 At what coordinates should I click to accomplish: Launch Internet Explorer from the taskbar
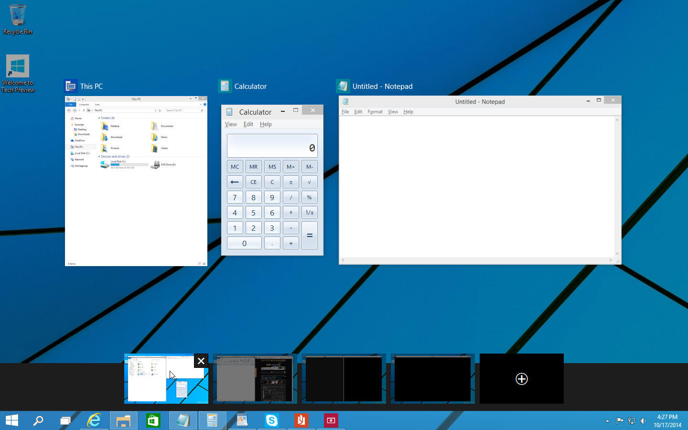click(94, 420)
